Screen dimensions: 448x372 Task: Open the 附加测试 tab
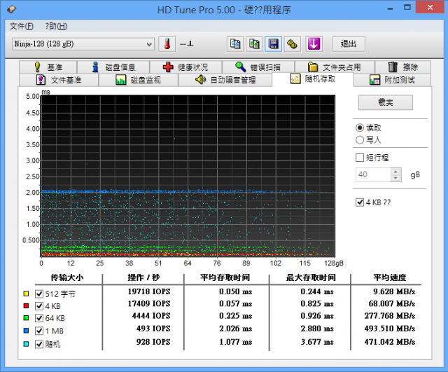point(392,80)
